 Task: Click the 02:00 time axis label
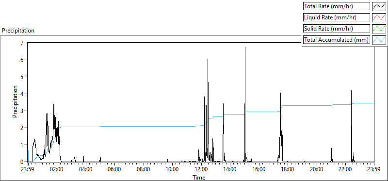[57, 170]
